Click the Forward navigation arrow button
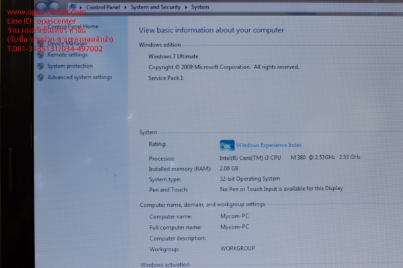Screen dimensions: 403x268 tap(54, 7)
